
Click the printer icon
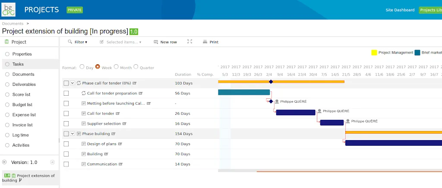click(x=205, y=42)
